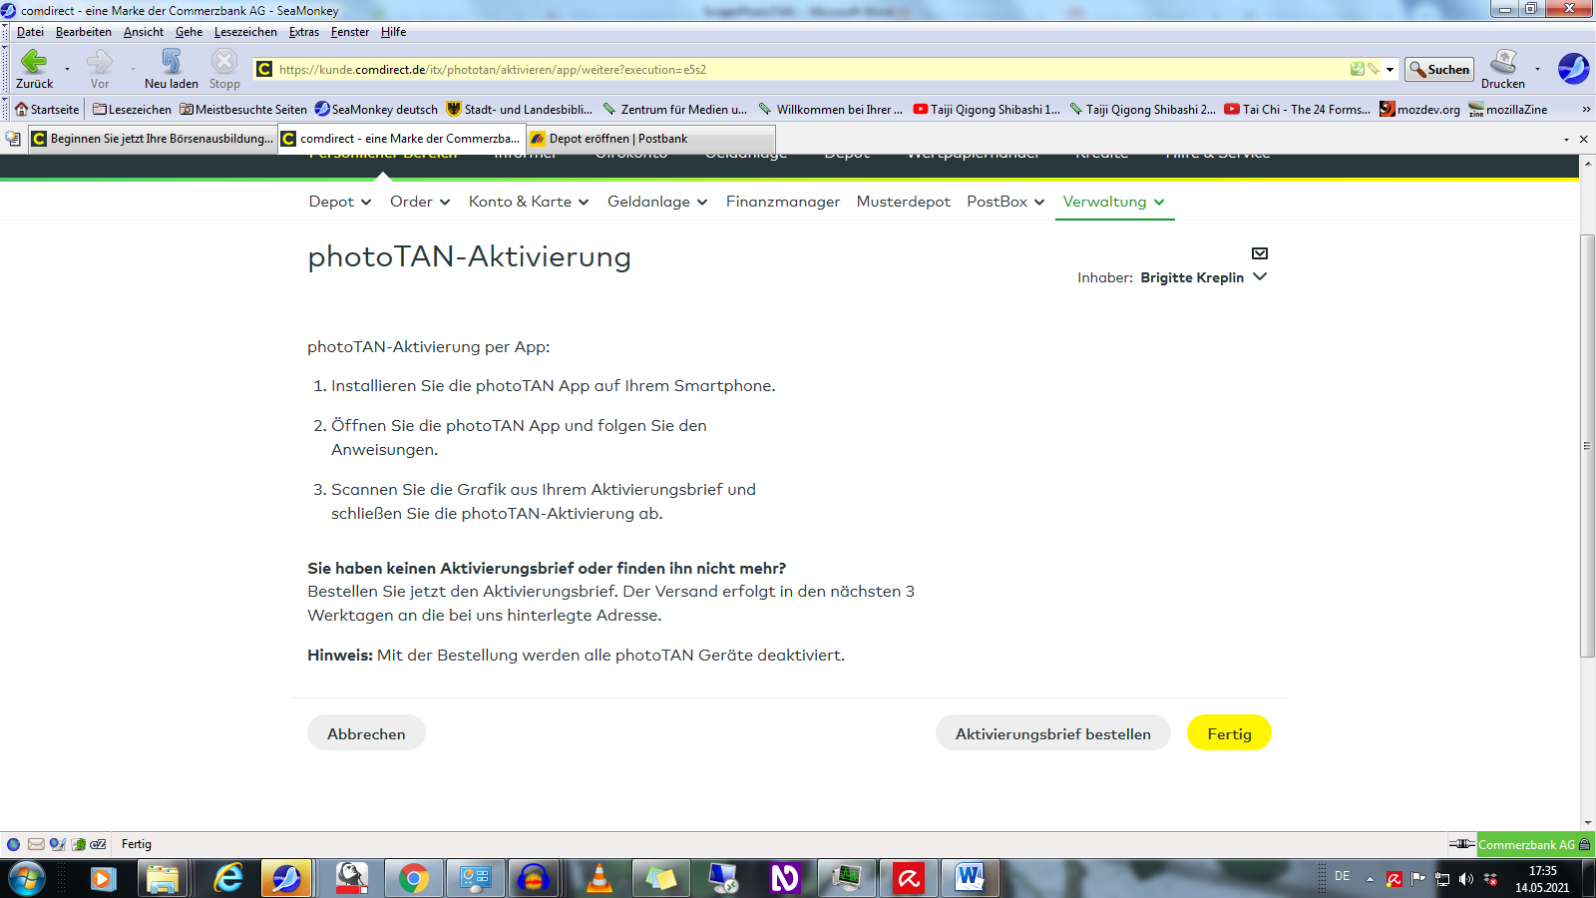Open Microsoft Word from taskbar
Image resolution: width=1596 pixels, height=898 pixels.
click(969, 878)
